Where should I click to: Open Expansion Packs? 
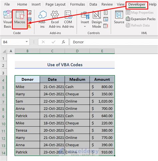pyautogui.click(x=141, y=19)
